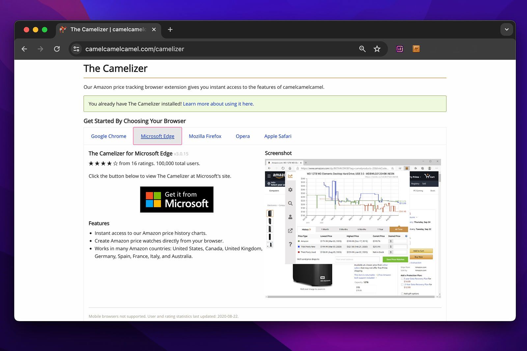Click 'Works in many Amazon countries' list item
Image resolution: width=527 pixels, height=351 pixels.
179,252
